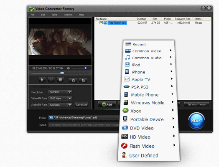Click the User Defined person icon

pos(124,155)
